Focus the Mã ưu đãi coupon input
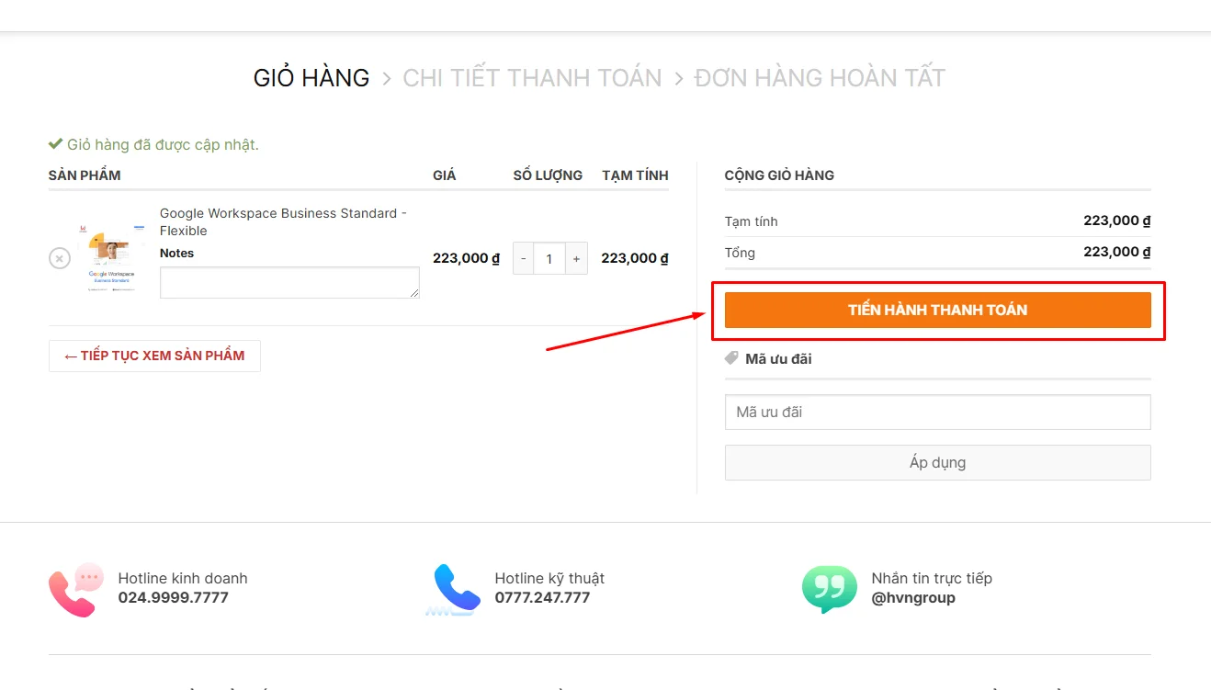Image resolution: width=1211 pixels, height=690 pixels. pyautogui.click(x=937, y=413)
